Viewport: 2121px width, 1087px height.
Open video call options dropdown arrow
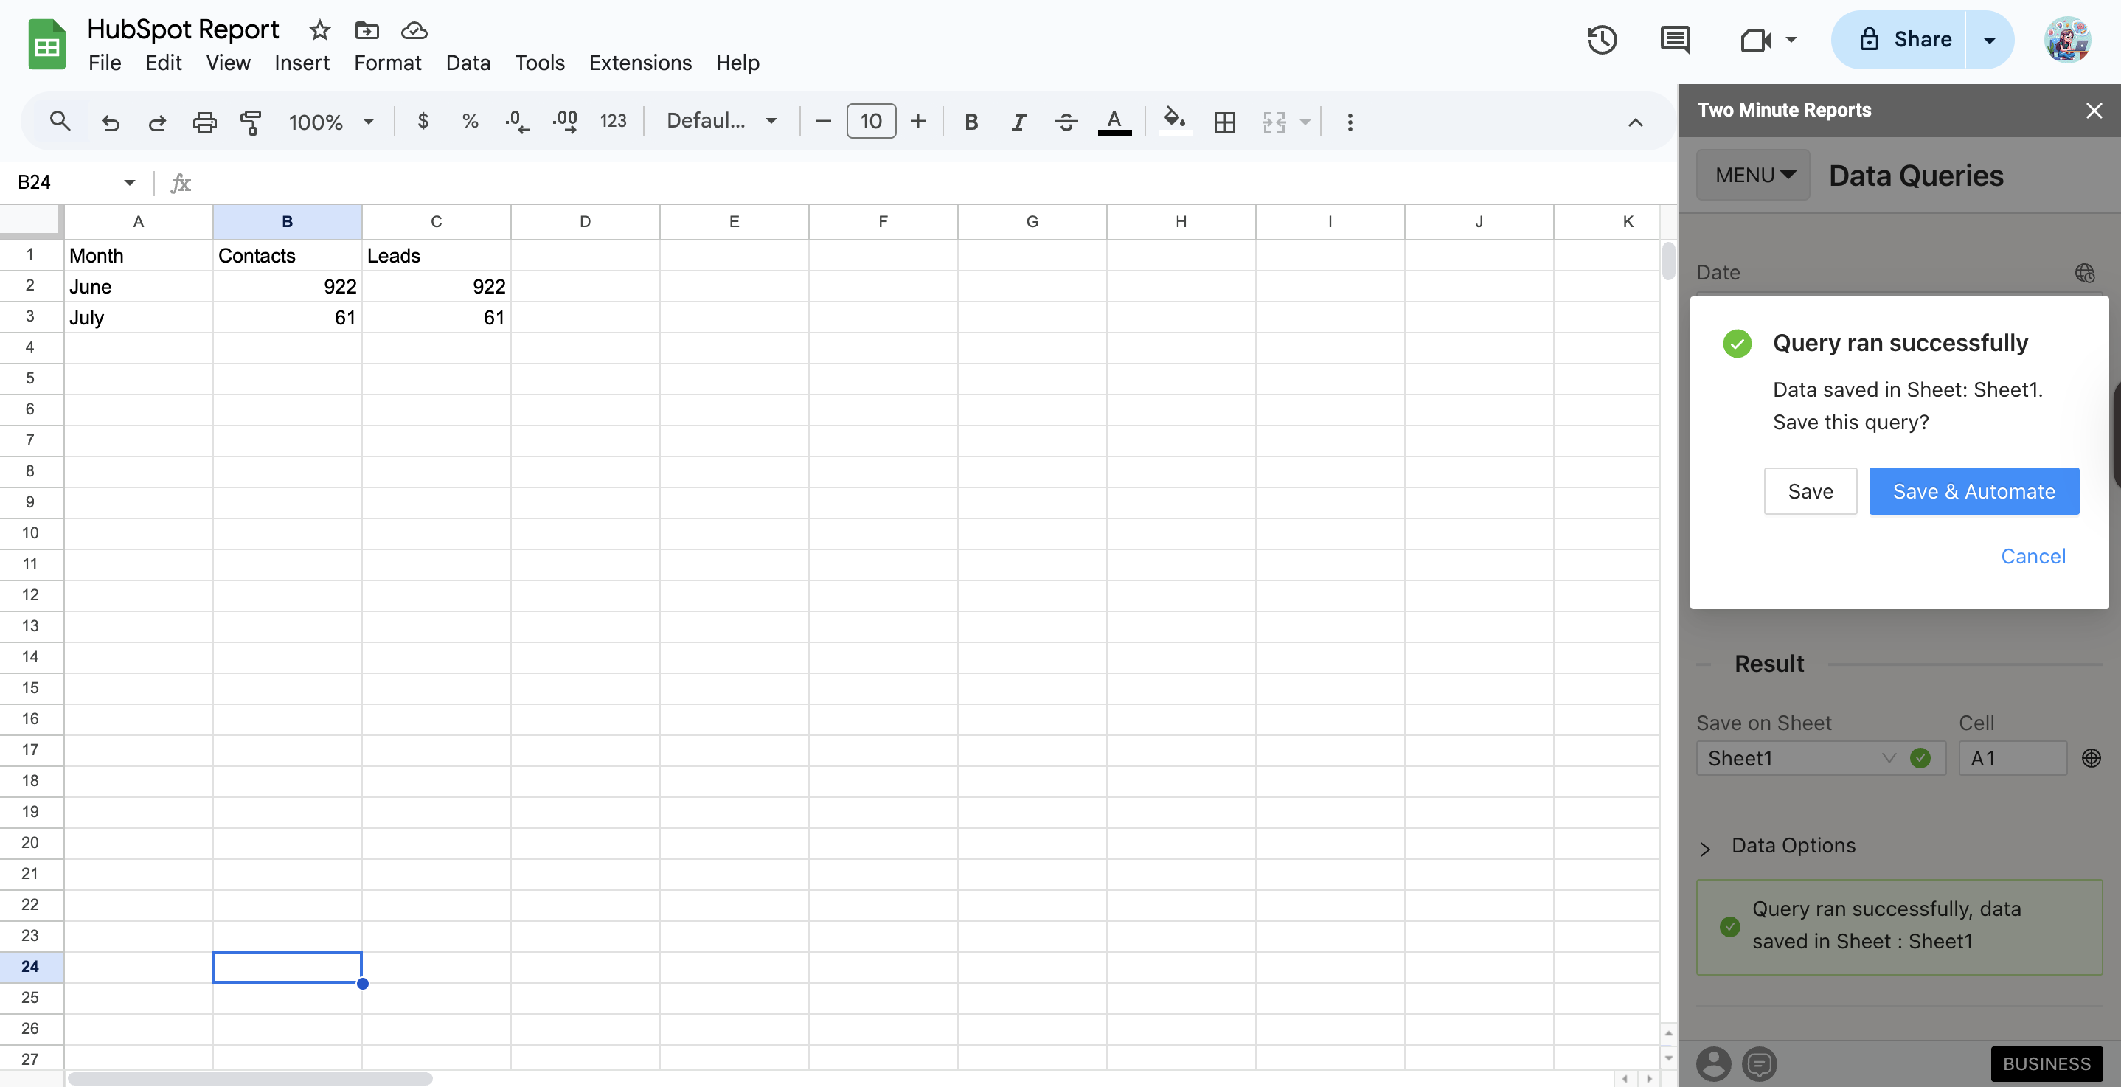(1791, 40)
